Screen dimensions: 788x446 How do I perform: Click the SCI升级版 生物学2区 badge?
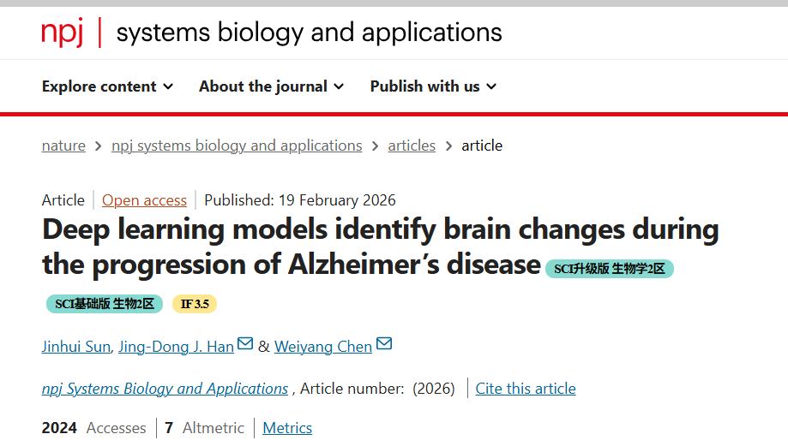pyautogui.click(x=610, y=269)
